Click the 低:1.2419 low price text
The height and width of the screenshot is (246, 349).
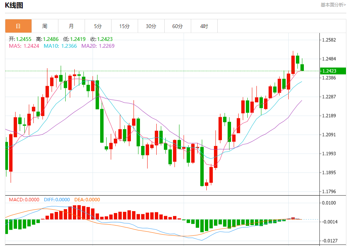point(74,39)
